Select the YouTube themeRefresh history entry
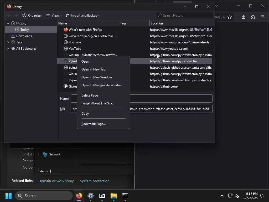Image resolution: width=269 pixels, height=202 pixels. click(134, 42)
